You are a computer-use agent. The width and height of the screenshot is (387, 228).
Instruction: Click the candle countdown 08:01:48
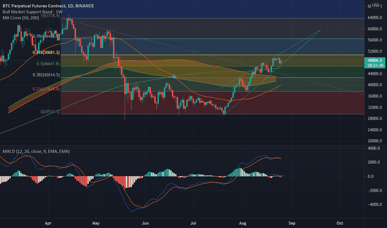(x=375, y=65)
